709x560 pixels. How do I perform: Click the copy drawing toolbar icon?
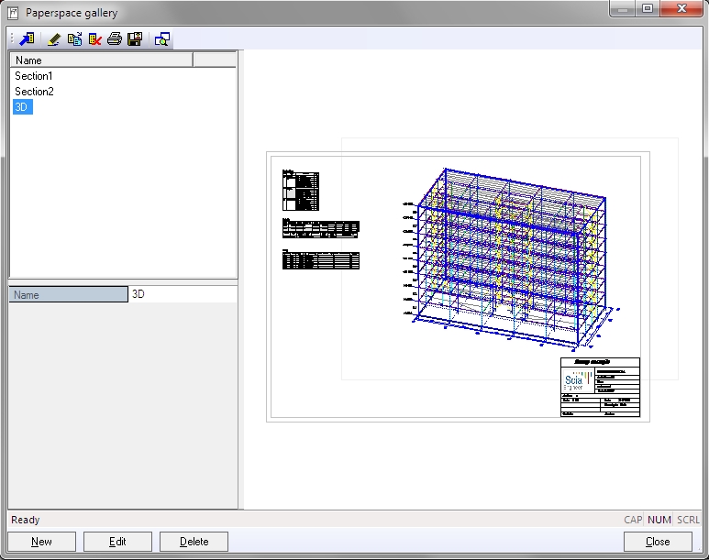(74, 38)
